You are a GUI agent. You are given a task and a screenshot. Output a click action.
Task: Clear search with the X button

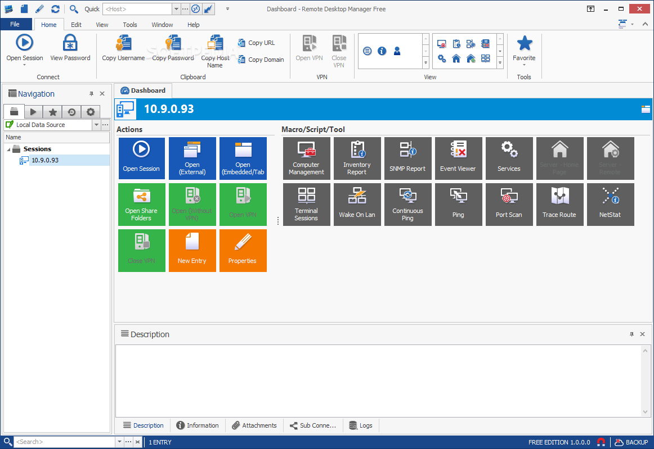point(137,442)
